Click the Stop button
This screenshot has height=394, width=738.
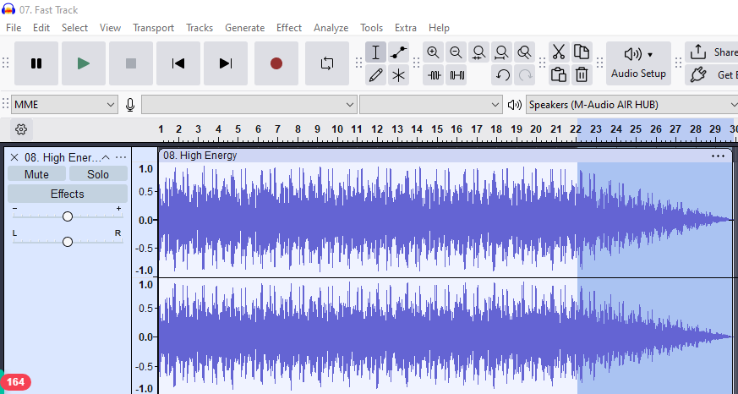point(131,63)
